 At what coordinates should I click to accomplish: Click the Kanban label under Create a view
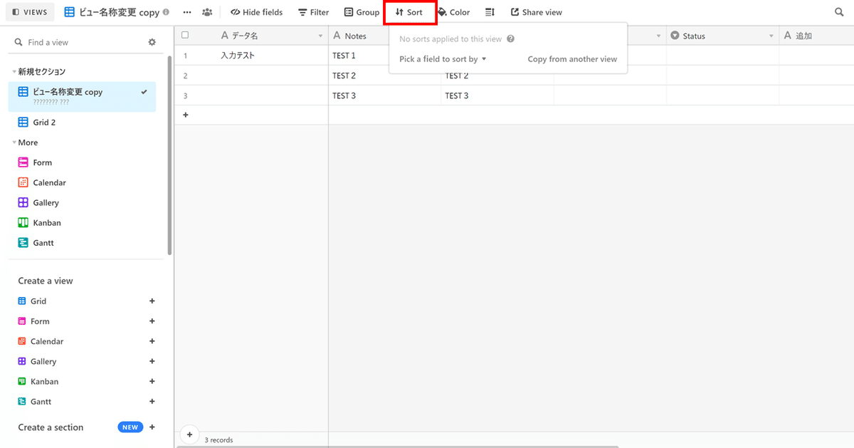click(44, 381)
